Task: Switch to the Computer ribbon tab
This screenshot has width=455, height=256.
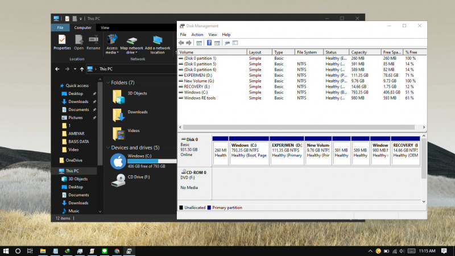Action: (x=82, y=27)
